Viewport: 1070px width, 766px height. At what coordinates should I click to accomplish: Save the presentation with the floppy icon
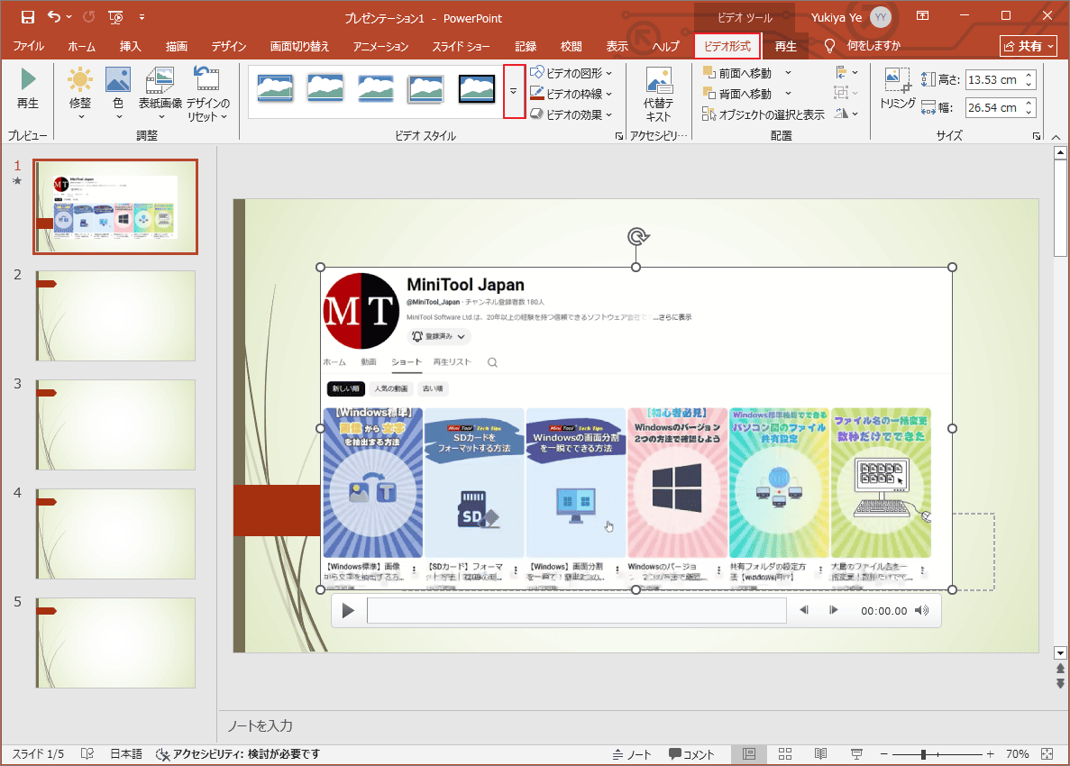pos(28,17)
